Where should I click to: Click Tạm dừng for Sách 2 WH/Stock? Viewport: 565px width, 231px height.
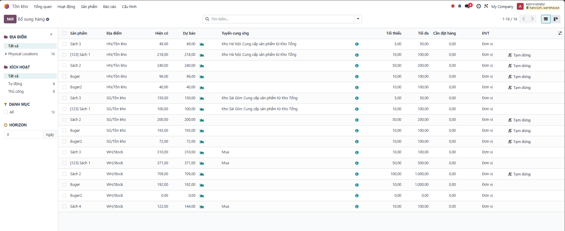(519, 174)
